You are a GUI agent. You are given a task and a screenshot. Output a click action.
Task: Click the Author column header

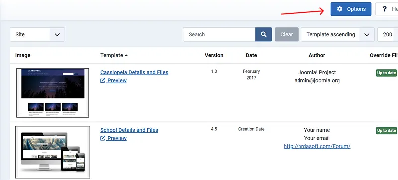click(x=317, y=55)
